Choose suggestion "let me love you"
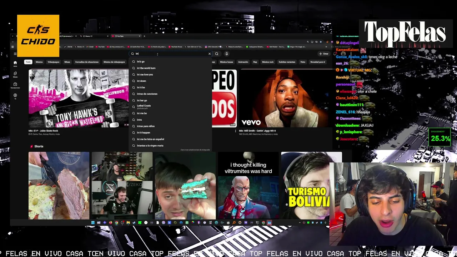The width and height of the screenshot is (457, 257). pyautogui.click(x=171, y=75)
